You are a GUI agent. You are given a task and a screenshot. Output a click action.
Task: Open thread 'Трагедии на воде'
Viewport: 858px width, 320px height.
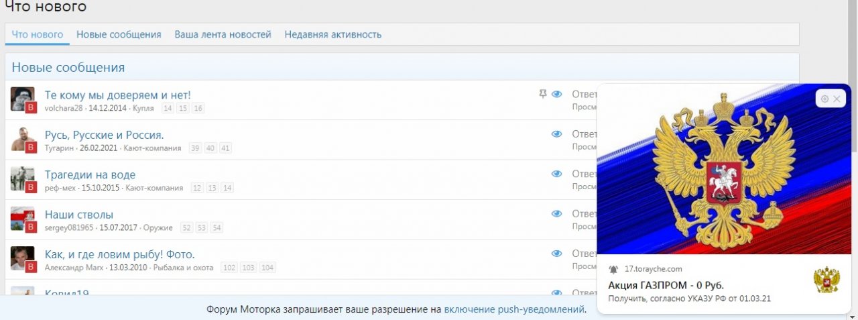90,175
